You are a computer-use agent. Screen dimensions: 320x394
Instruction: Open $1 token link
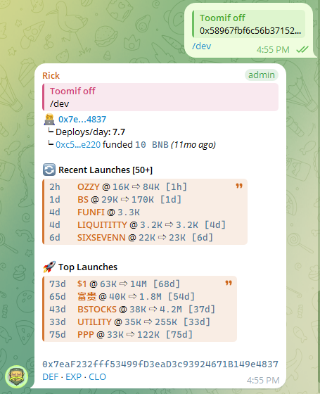82,284
